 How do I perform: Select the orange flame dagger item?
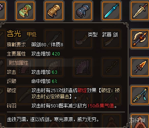(x=140, y=67)
